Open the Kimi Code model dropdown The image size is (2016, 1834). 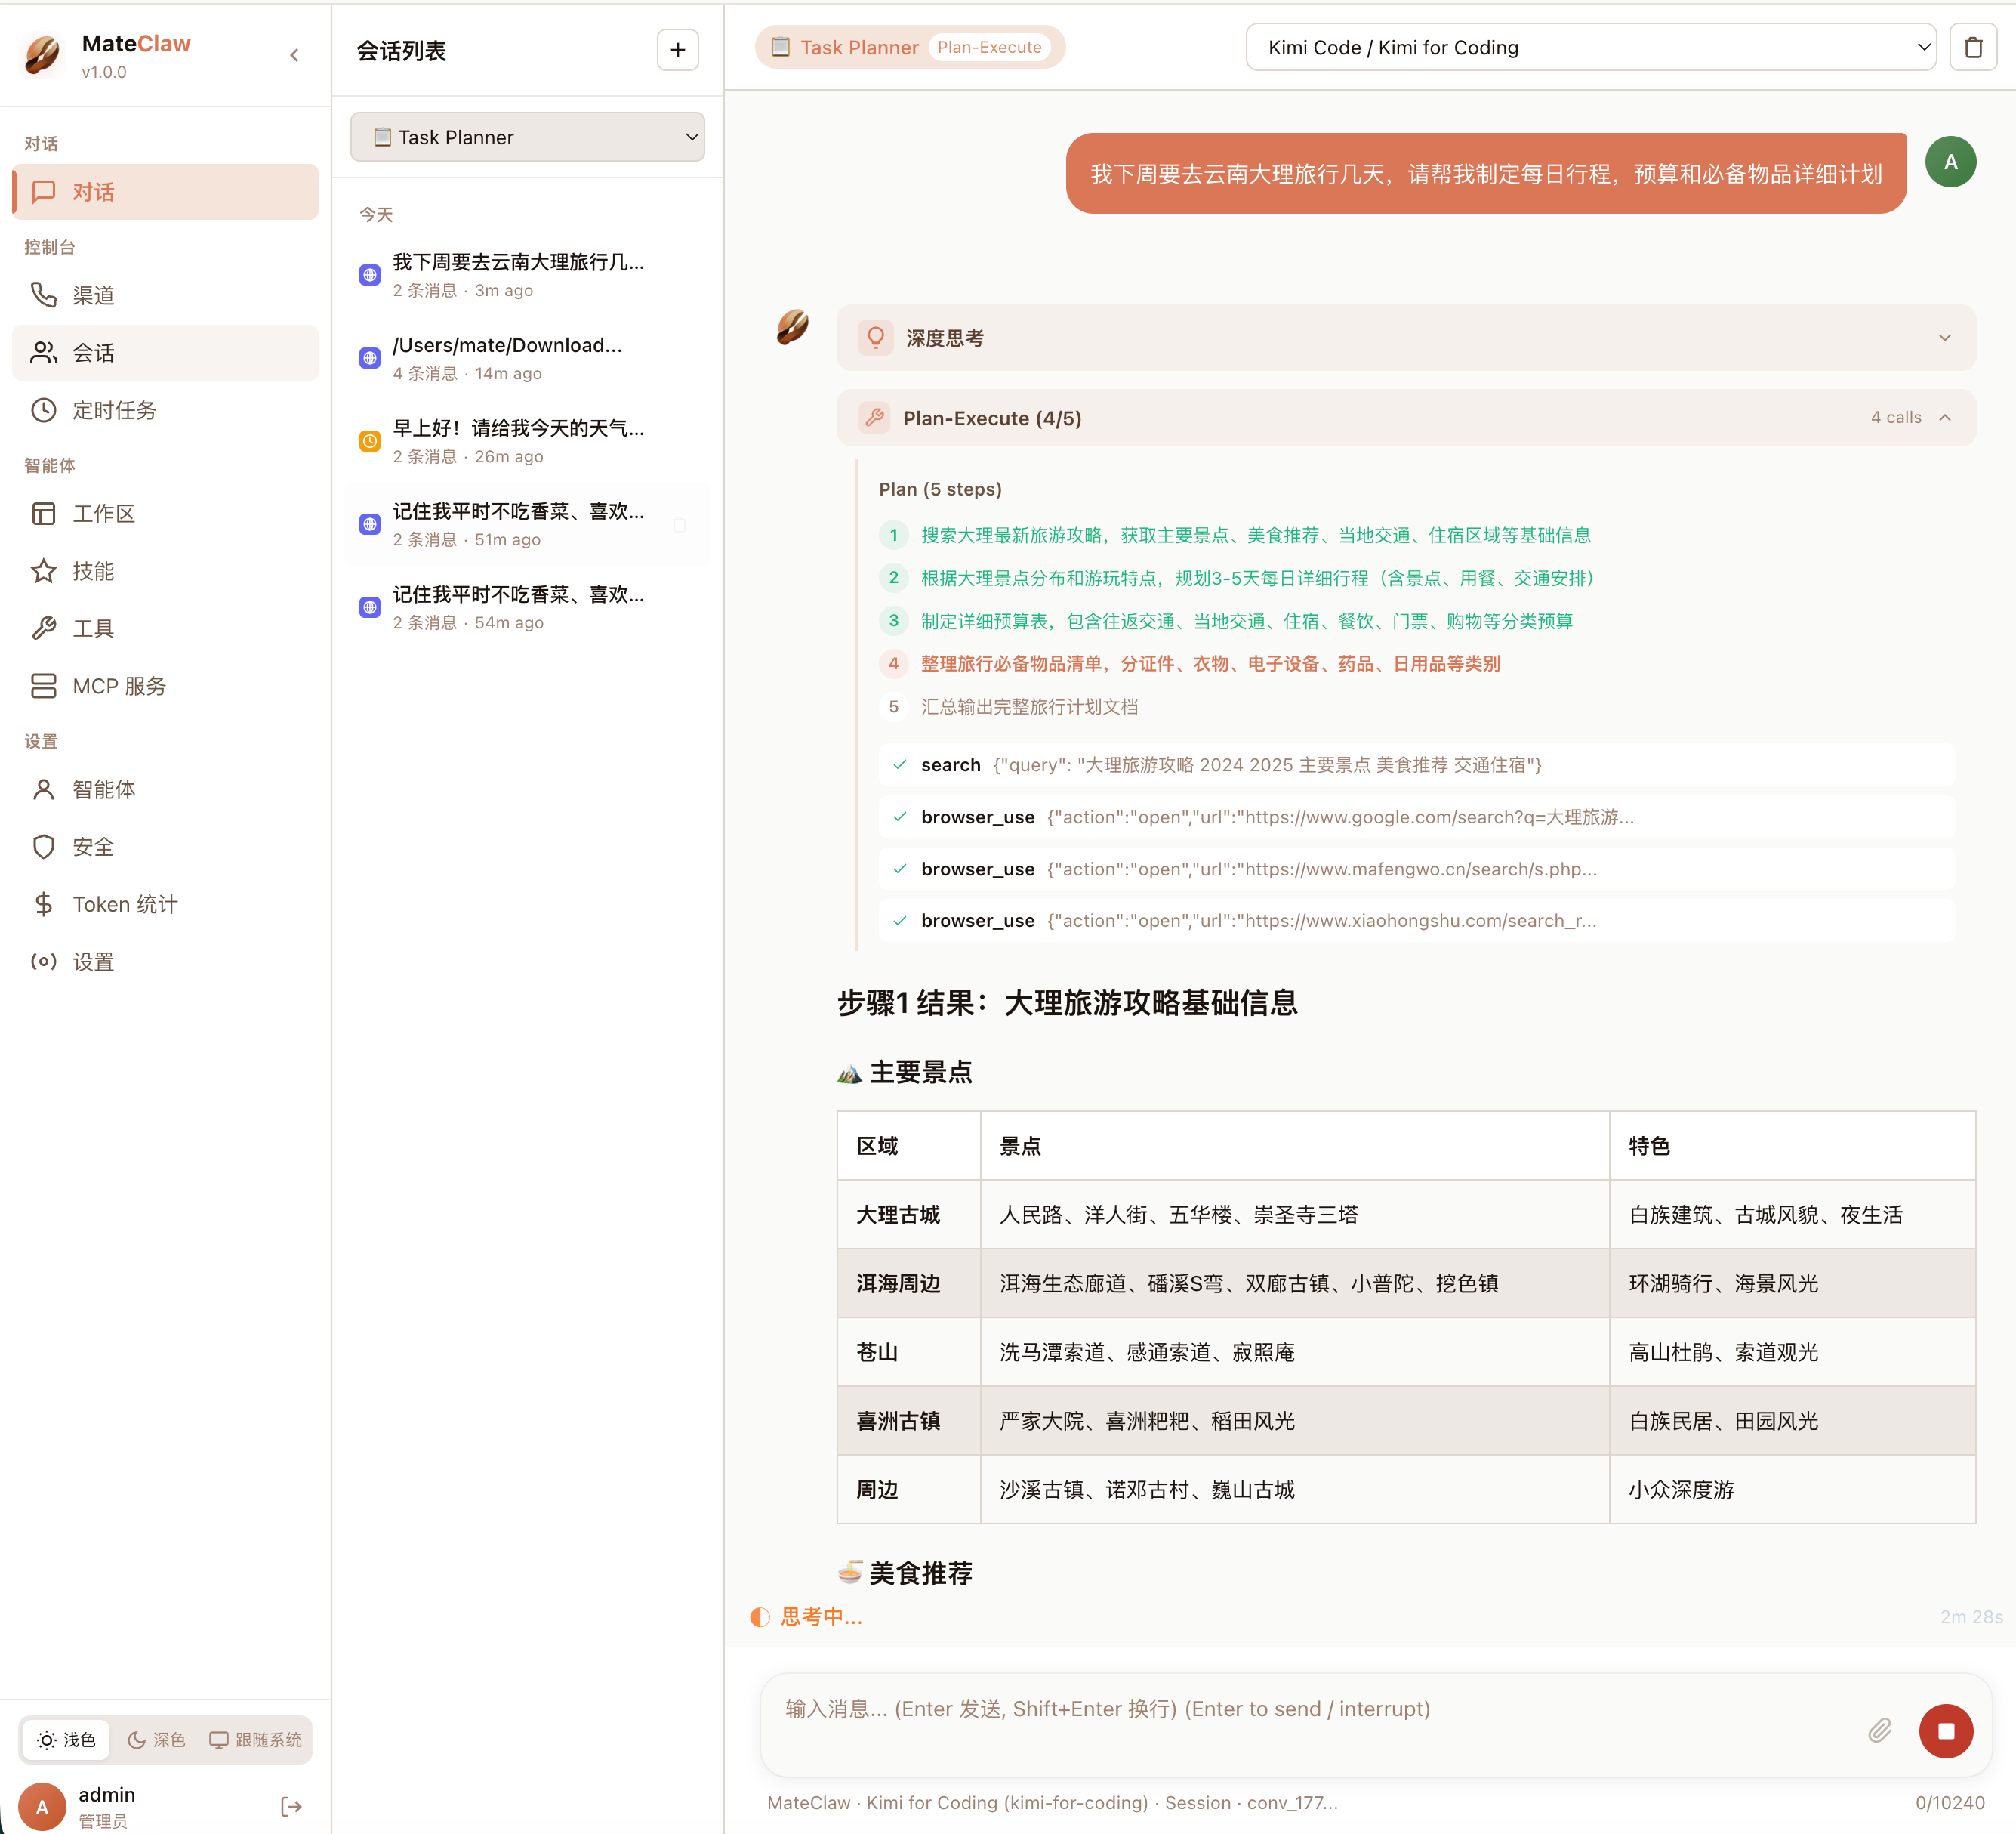pos(1590,48)
